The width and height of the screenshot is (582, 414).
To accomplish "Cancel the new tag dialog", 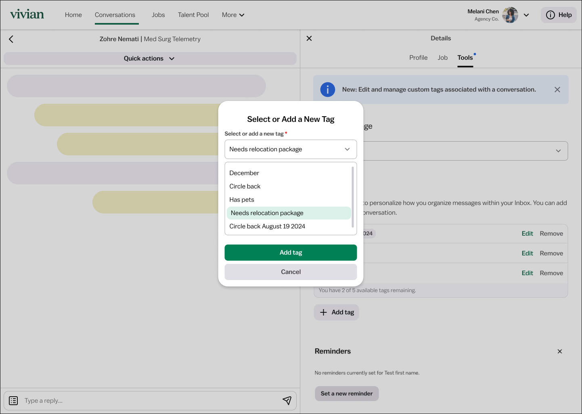I will (x=291, y=272).
